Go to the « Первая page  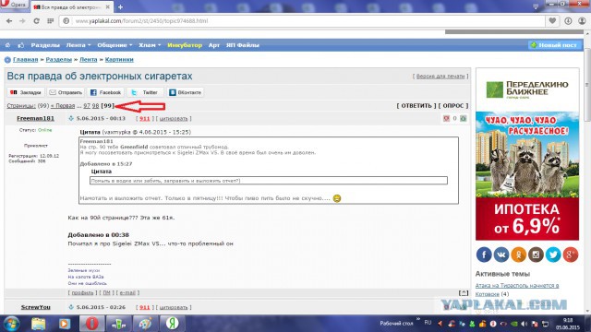click(63, 106)
